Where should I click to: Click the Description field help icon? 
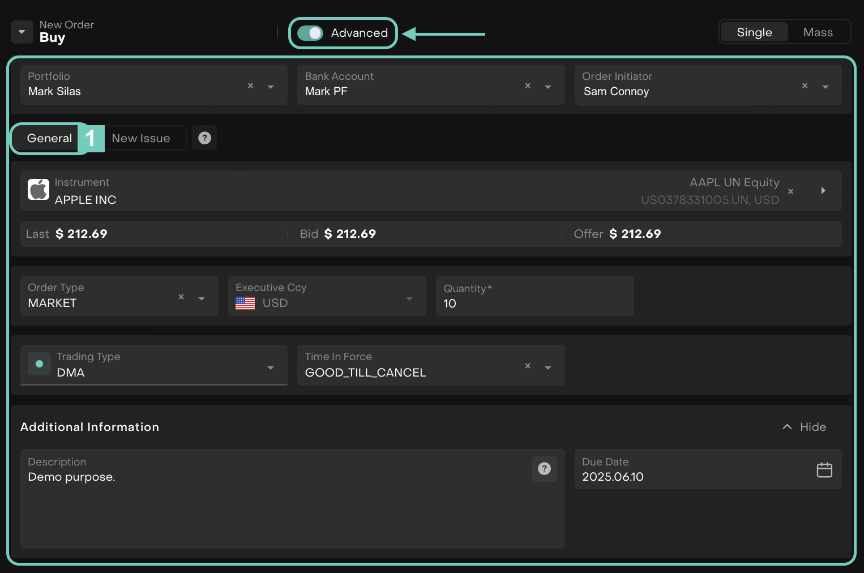(x=544, y=469)
